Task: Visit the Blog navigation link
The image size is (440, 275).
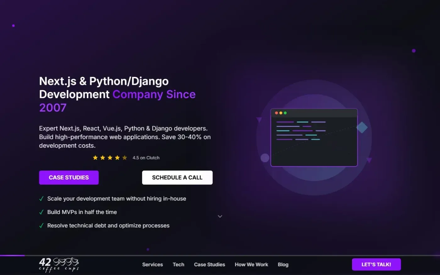Action: (x=283, y=265)
